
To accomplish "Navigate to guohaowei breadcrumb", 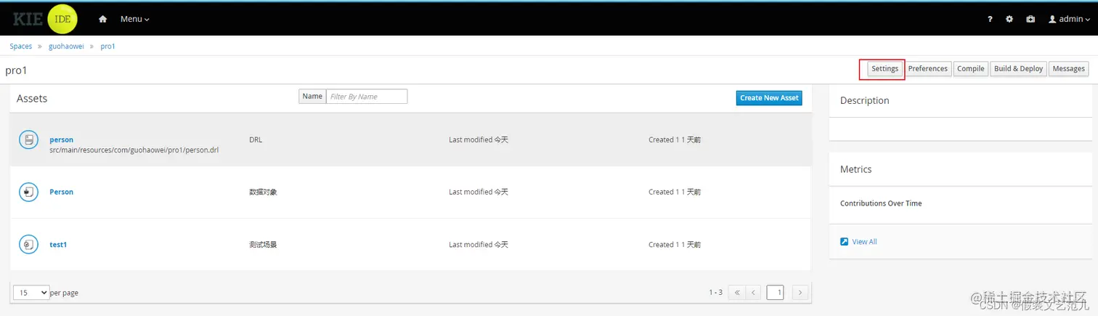I will (66, 46).
